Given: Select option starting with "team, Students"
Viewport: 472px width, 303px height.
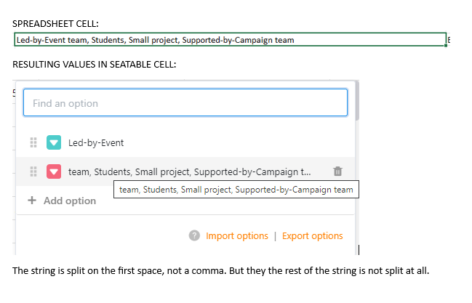Looking at the screenshot, I should (189, 172).
